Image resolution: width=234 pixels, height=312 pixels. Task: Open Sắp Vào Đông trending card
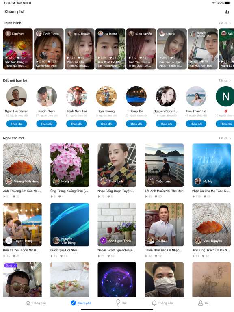coord(18,49)
